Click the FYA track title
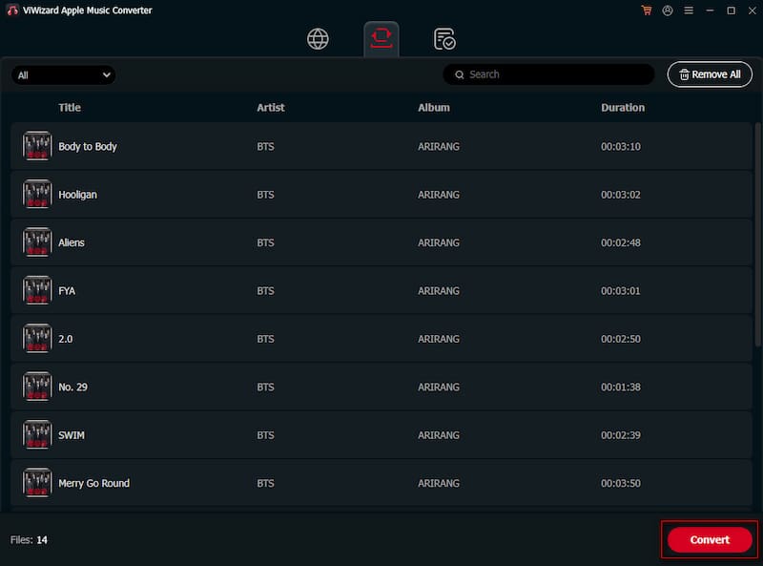This screenshot has width=763, height=566. (67, 291)
